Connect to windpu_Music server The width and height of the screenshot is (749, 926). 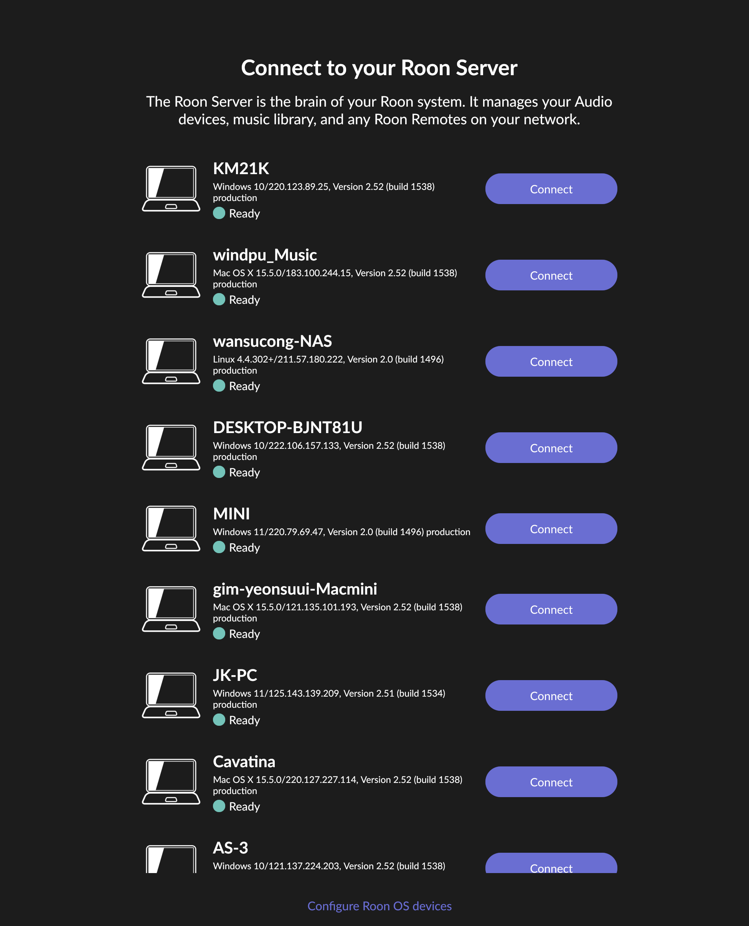pyautogui.click(x=551, y=275)
